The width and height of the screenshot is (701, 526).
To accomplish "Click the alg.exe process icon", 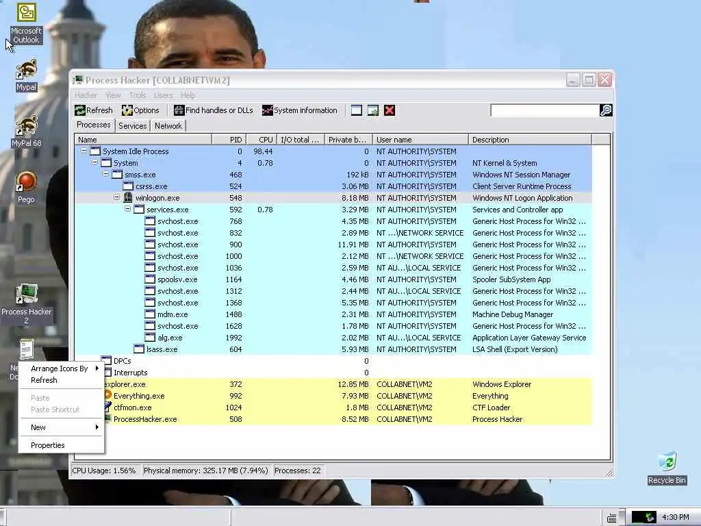I will click(x=150, y=337).
